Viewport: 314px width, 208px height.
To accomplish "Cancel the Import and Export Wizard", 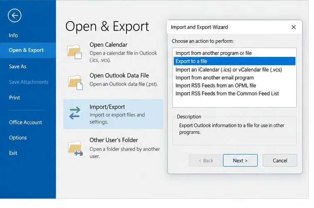I will 280,160.
